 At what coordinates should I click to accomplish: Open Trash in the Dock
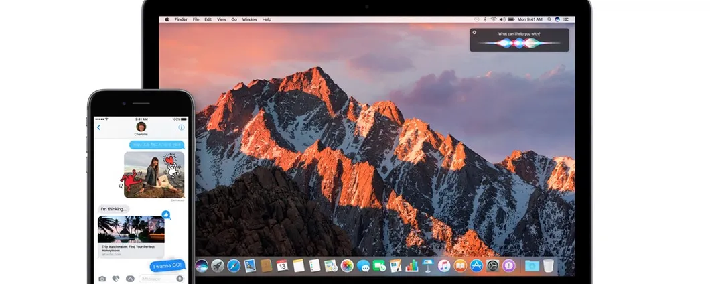click(549, 265)
